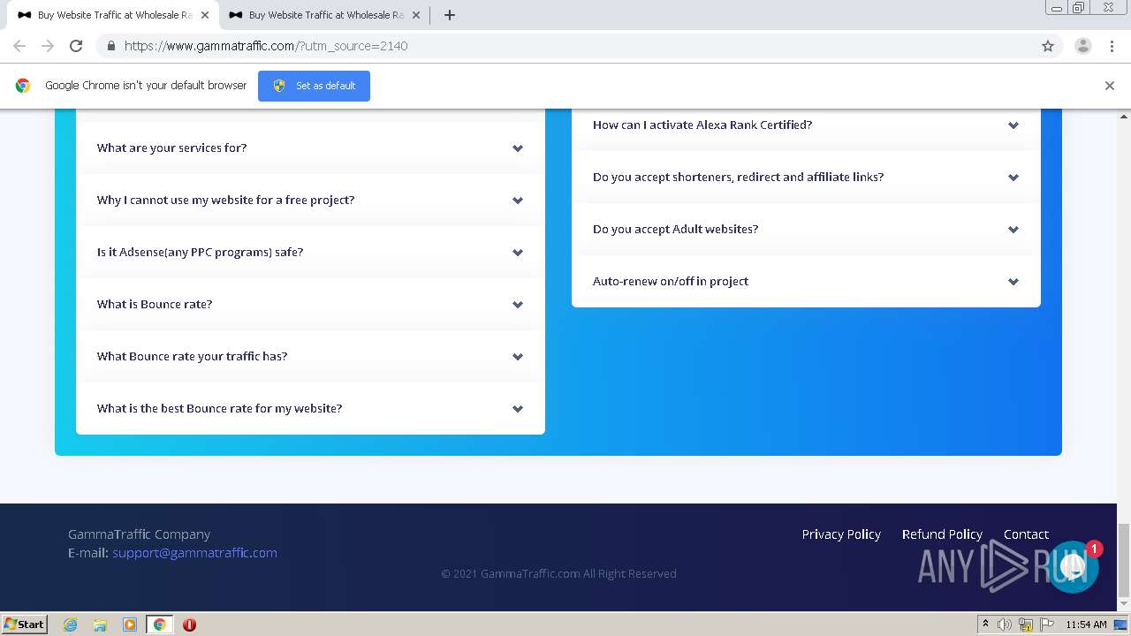Expand 'shorteners, redirect and affiliate links' chevron
This screenshot has height=636, width=1131.
point(1013,178)
